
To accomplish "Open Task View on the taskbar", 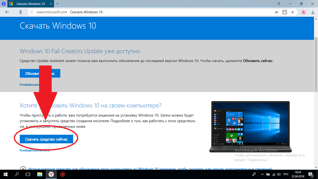I will tap(28, 174).
